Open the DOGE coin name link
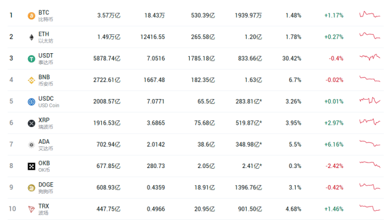The height and width of the screenshot is (220, 392). pyautogui.click(x=46, y=185)
